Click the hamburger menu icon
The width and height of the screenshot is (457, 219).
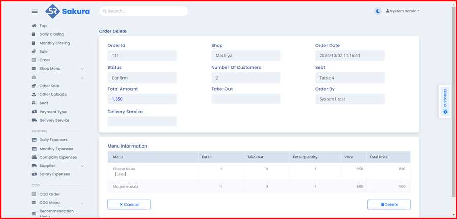coord(35,11)
